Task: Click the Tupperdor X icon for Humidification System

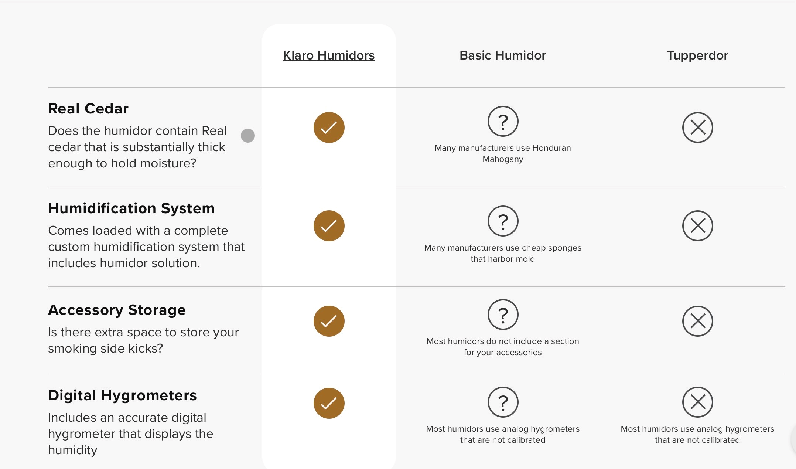Action: pyautogui.click(x=697, y=226)
